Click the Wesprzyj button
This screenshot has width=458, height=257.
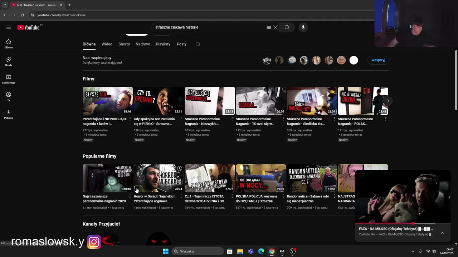pos(378,60)
